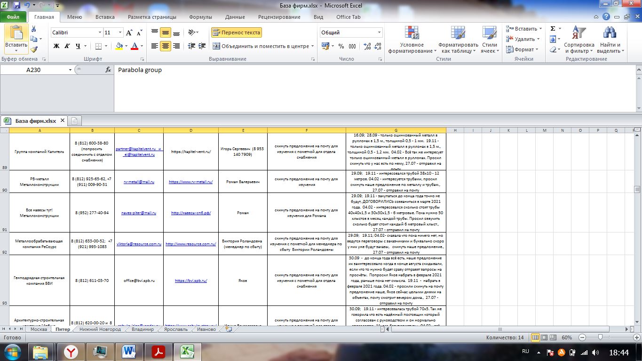Click the Clear eraser icon

553,49
